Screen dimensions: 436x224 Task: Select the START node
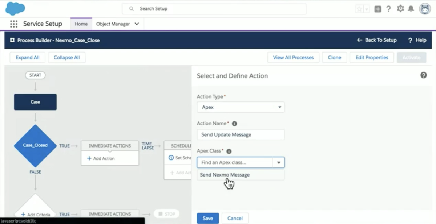coord(35,75)
